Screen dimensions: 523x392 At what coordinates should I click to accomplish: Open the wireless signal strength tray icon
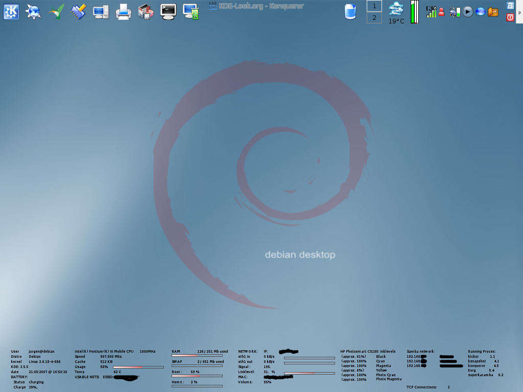point(431,12)
